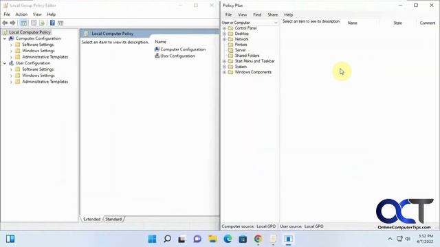Expand Software Settings under Computer Configuration

click(11, 45)
